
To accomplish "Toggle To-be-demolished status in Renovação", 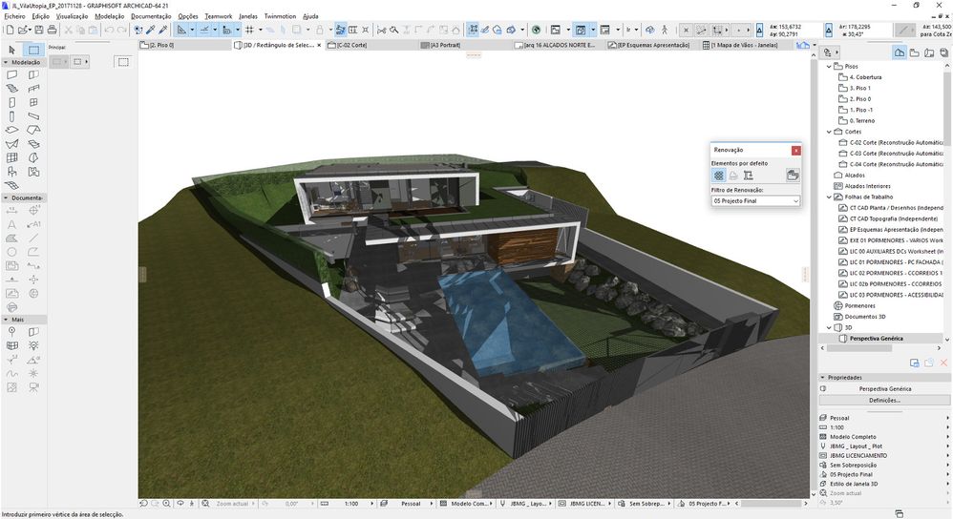I will point(733,176).
